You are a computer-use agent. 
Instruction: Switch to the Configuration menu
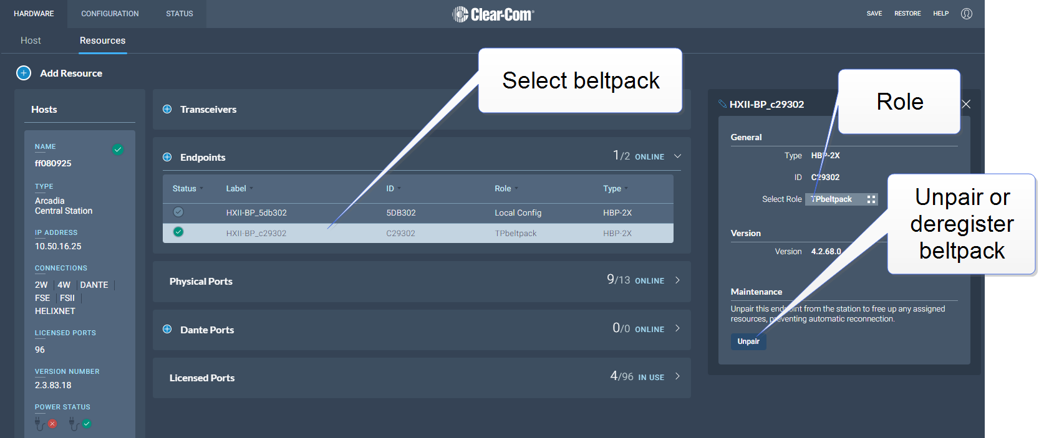[x=109, y=13]
